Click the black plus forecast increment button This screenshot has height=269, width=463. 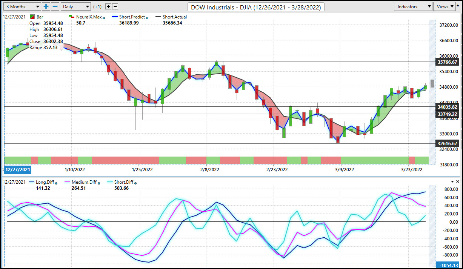[108, 6]
